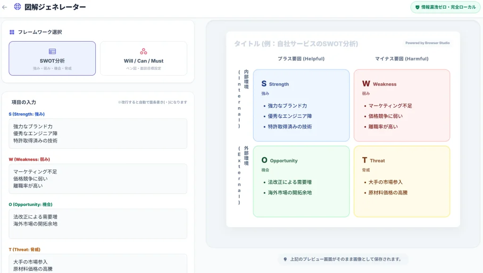The width and height of the screenshot is (483, 273).
Task: Click the bullet 離職率が高い in preview
Action: point(383,127)
